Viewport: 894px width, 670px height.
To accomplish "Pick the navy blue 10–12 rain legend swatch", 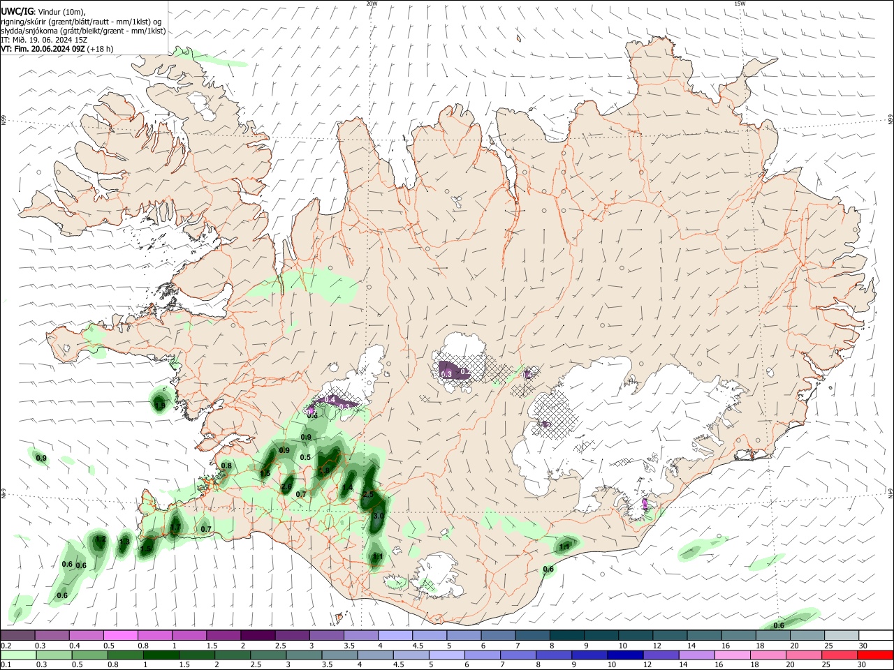I will (625, 655).
